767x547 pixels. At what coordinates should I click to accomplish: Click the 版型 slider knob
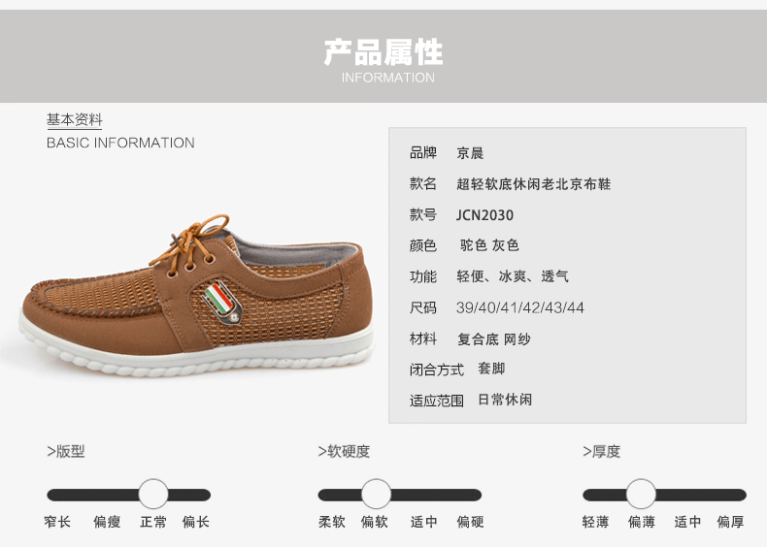[153, 495]
